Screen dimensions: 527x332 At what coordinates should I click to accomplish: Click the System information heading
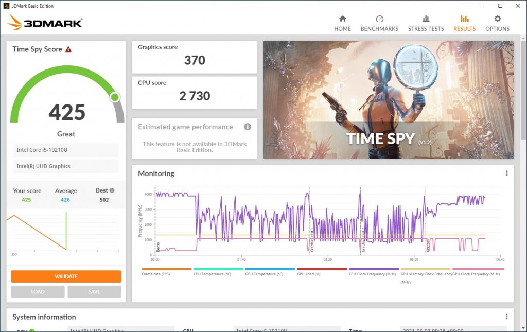point(44,317)
